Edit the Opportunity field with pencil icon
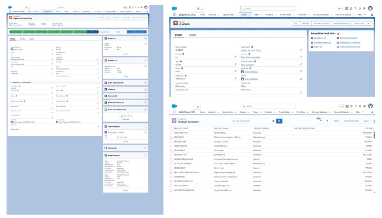The image size is (382, 218). 301,50
